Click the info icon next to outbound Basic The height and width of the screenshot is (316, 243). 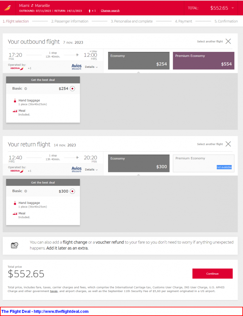(26, 89)
